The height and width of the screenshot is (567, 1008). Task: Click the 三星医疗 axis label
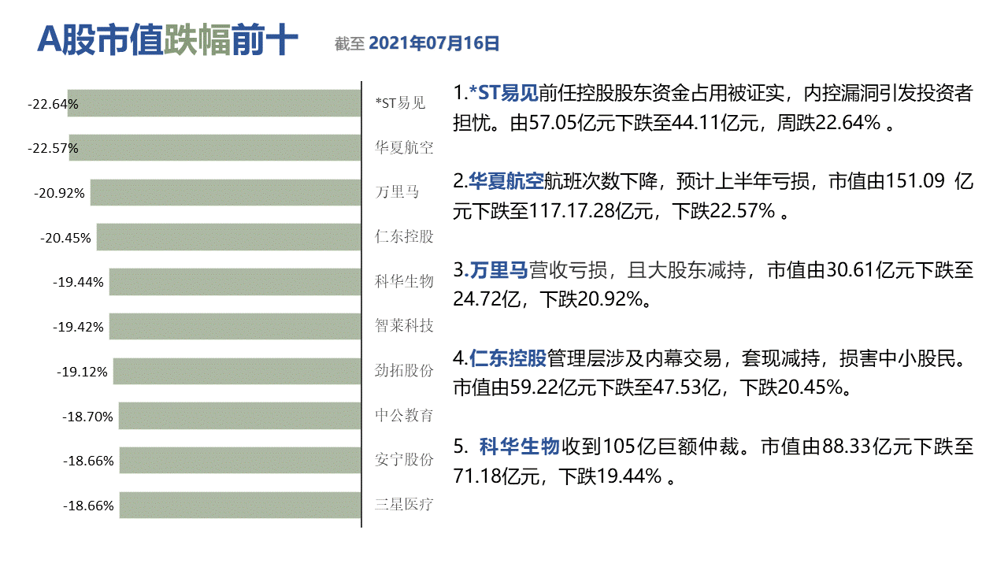point(404,506)
